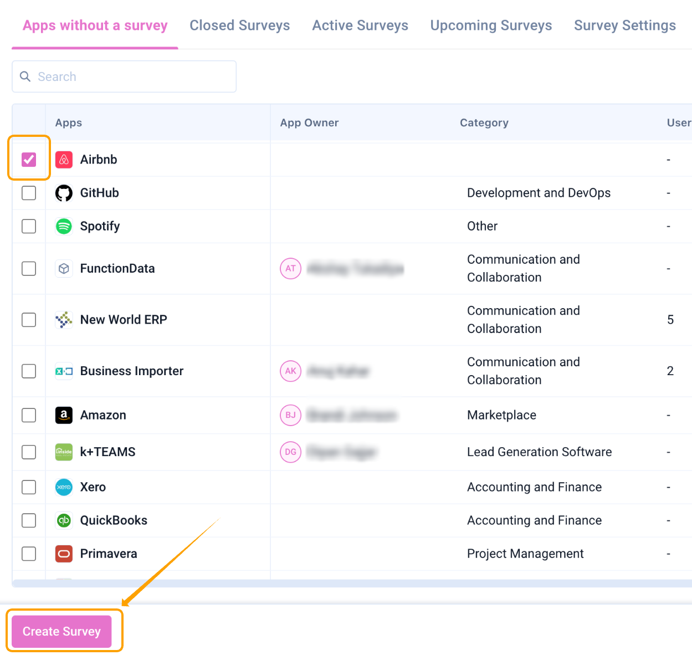The height and width of the screenshot is (655, 692).
Task: Click the Business Importer icon
Action: click(64, 371)
